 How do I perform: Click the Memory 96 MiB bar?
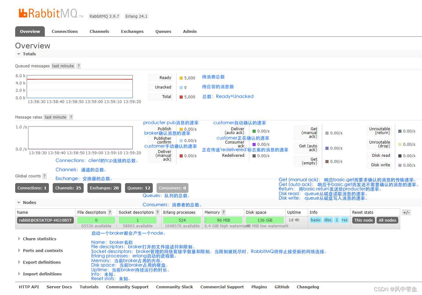(223, 220)
